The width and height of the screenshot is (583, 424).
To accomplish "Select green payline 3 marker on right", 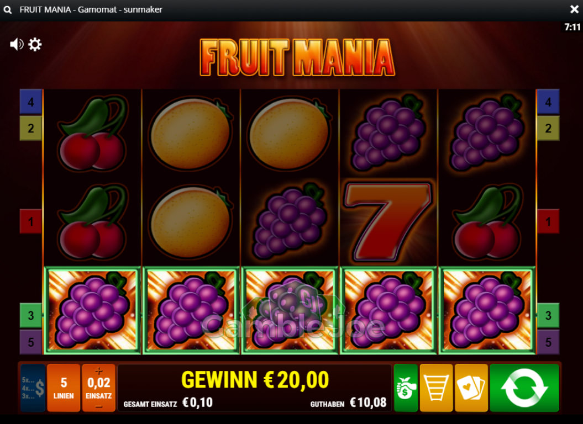I will coord(548,315).
